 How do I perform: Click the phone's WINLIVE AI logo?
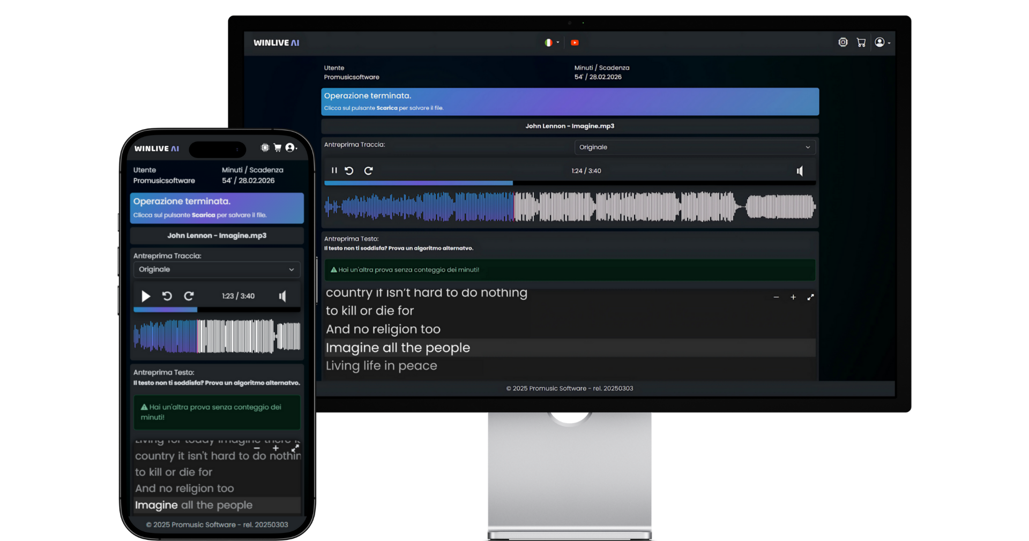tap(156, 148)
